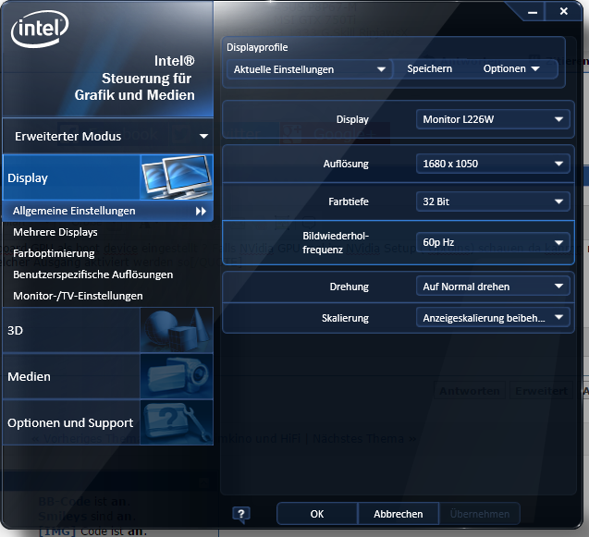Open the Aktuelle Einstellungen profile dropdown

point(310,69)
